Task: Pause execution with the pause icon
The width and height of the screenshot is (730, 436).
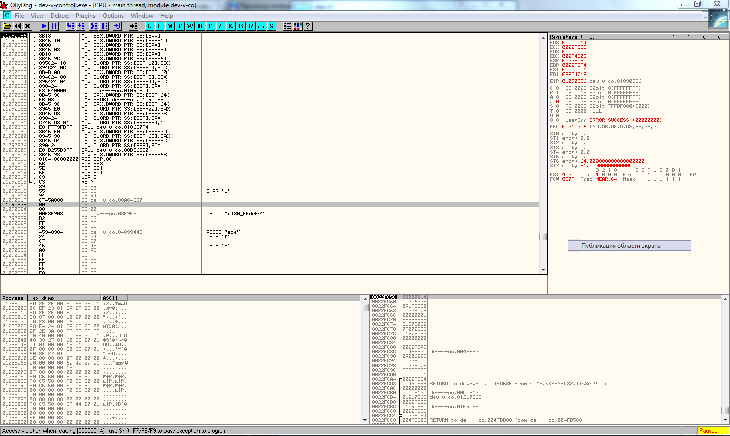Action: point(54,26)
